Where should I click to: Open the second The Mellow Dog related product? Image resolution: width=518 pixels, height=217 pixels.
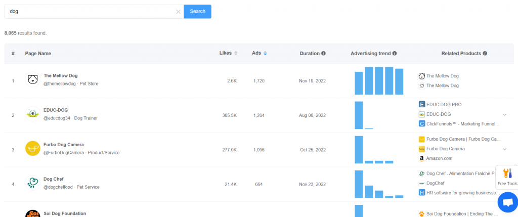[x=439, y=85]
